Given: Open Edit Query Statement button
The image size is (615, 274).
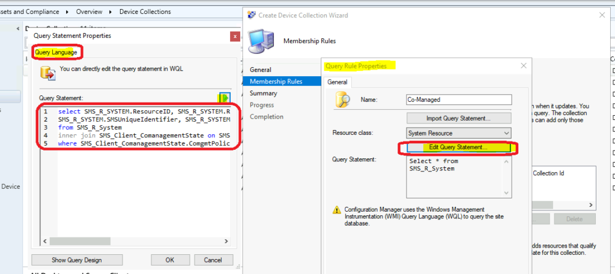Looking at the screenshot, I should [458, 147].
